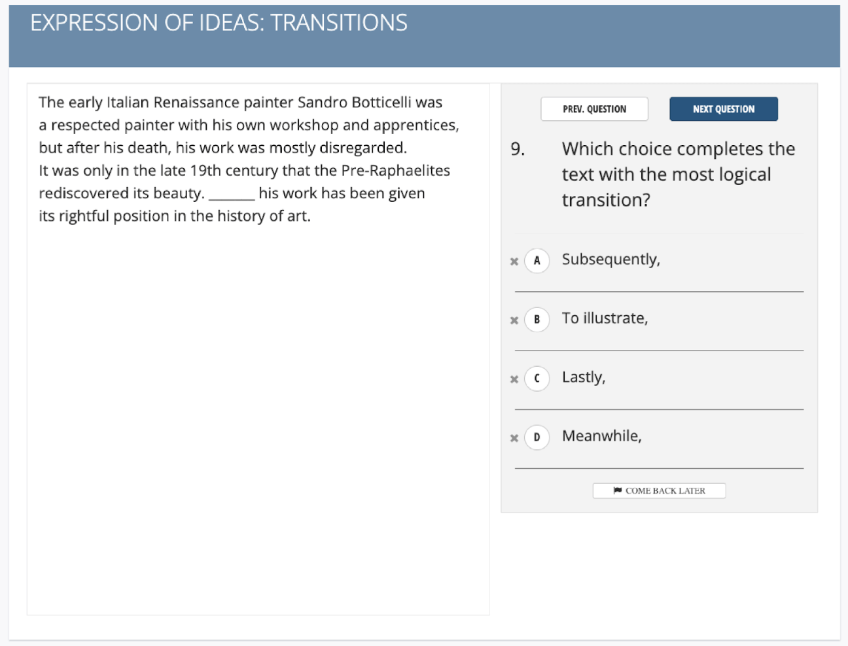Click the question number 9 label

(516, 148)
